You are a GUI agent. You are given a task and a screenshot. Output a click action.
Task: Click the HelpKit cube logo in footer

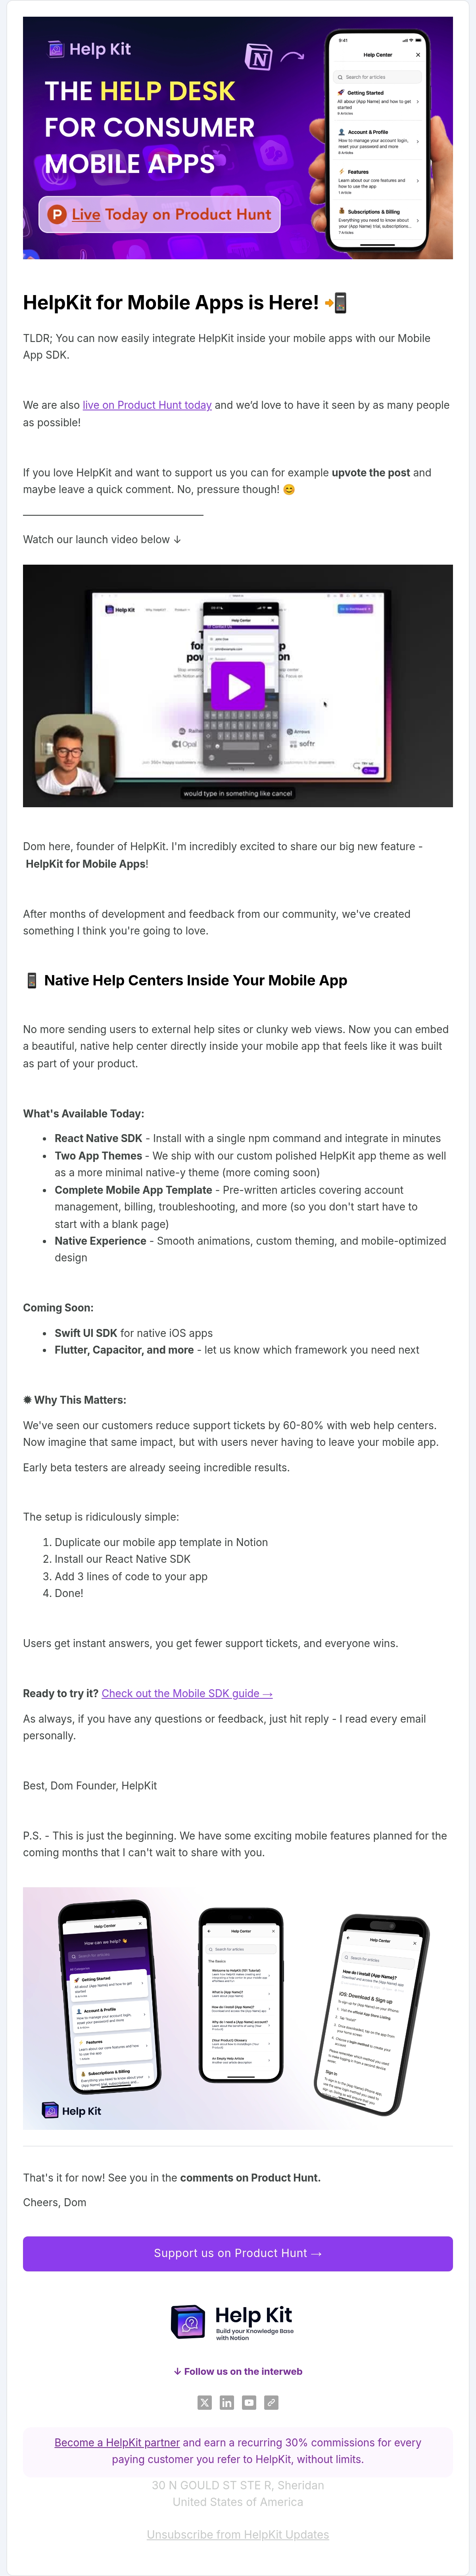click(x=188, y=2322)
